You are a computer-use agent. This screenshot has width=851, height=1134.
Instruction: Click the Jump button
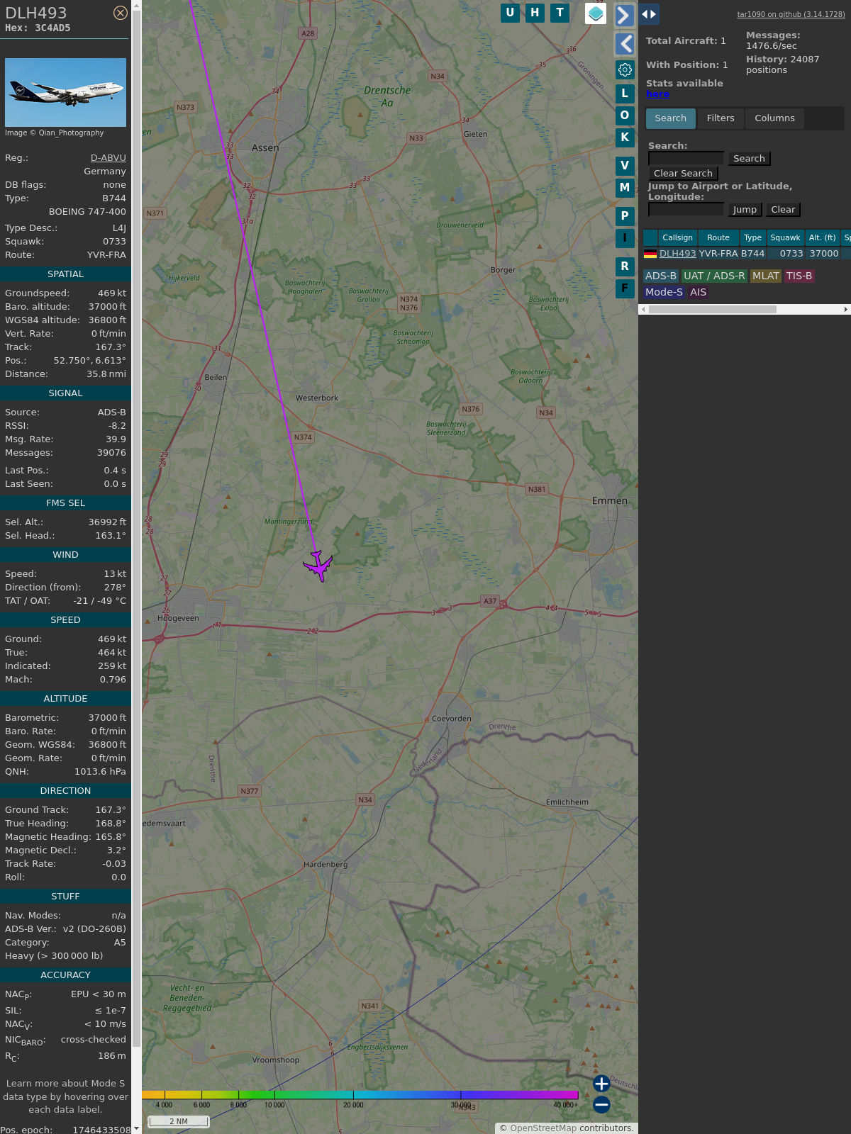[745, 210]
